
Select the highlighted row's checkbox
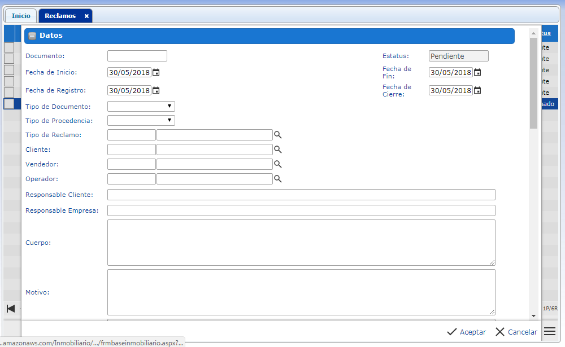9,104
